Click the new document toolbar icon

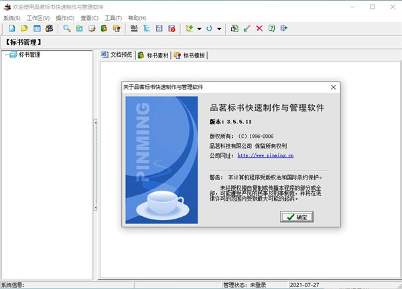(x=12, y=28)
